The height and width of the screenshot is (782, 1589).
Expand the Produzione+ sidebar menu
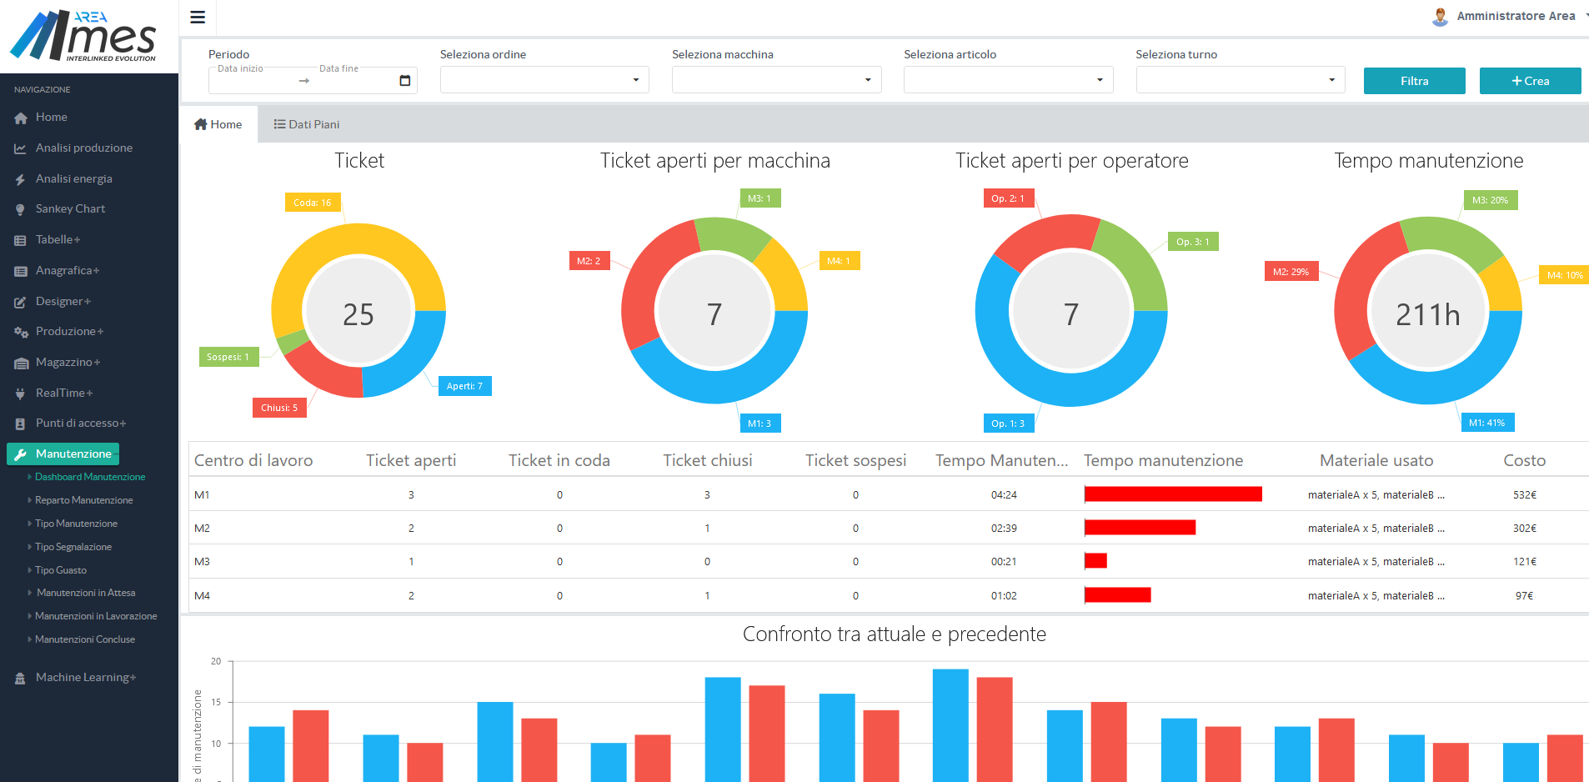tap(70, 331)
